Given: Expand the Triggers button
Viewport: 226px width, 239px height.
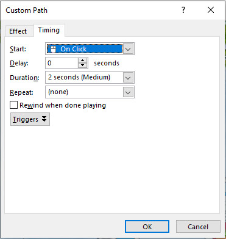Looking at the screenshot, I should [x=30, y=119].
